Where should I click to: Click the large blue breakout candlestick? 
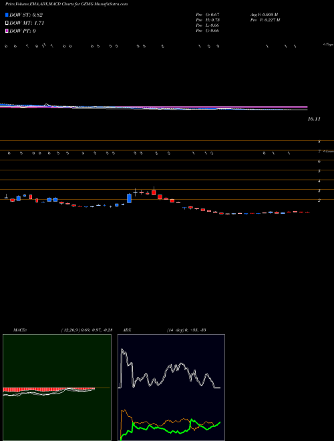pos(130,198)
